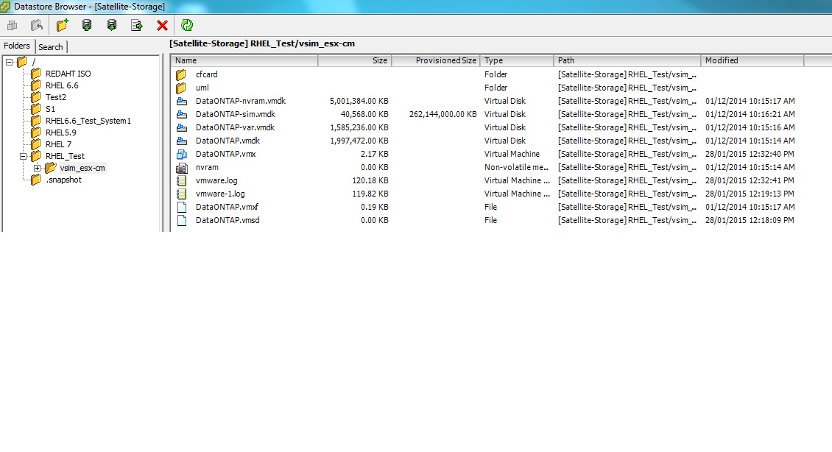The height and width of the screenshot is (452, 832).
Task: Open the RHEL 7 folder
Action: [x=58, y=144]
